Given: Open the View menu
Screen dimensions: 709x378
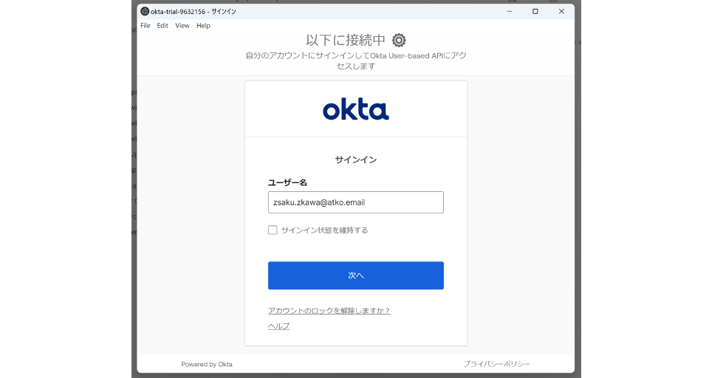Looking at the screenshot, I should (x=182, y=26).
